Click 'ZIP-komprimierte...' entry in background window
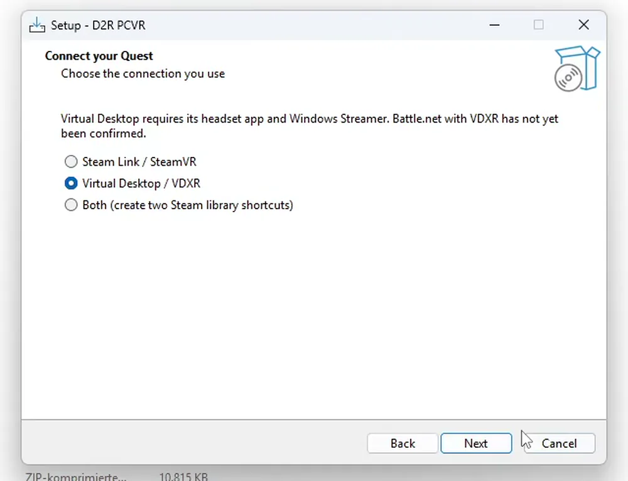628x481 pixels. pyautogui.click(x=75, y=477)
